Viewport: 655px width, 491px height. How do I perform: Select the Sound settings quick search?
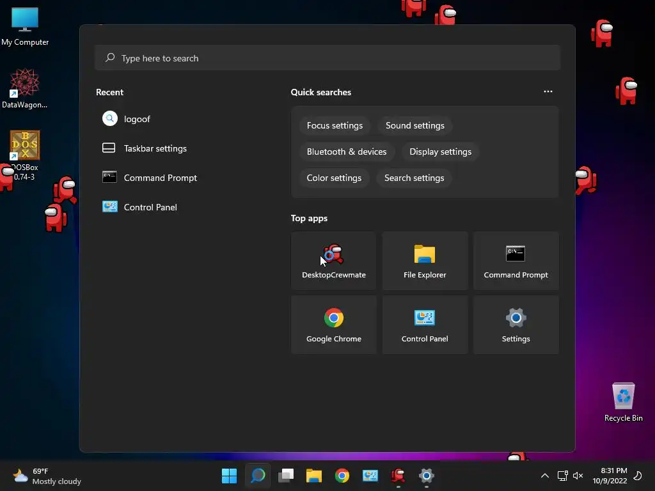[414, 126]
